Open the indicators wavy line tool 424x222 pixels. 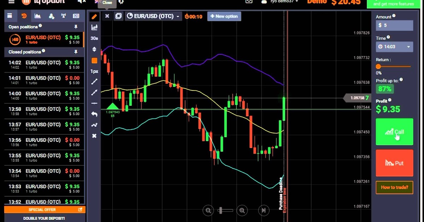click(94, 125)
